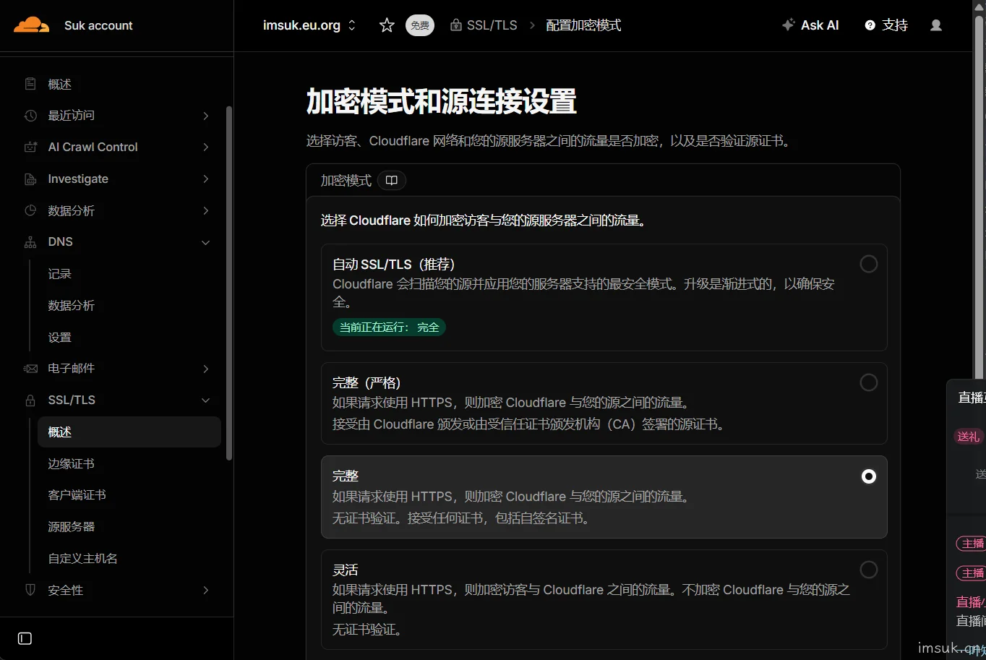Open Ask AI assistant

tap(810, 25)
